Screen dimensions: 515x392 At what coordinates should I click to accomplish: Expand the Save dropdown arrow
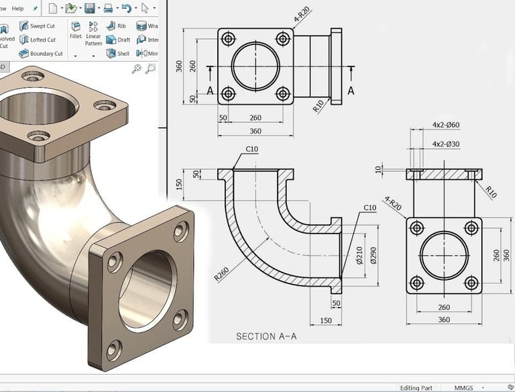tap(99, 8)
